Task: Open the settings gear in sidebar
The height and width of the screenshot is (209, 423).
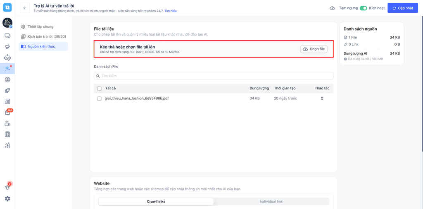Action: pos(7,199)
